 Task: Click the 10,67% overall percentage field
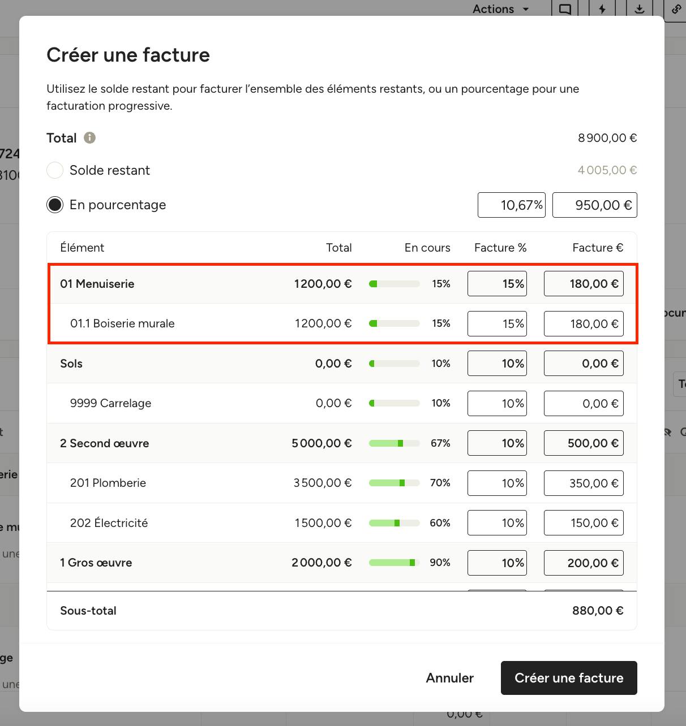pyautogui.click(x=512, y=205)
